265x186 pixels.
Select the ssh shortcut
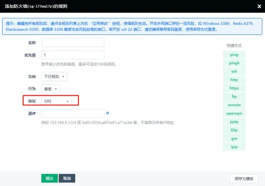pyautogui.click(x=234, y=72)
